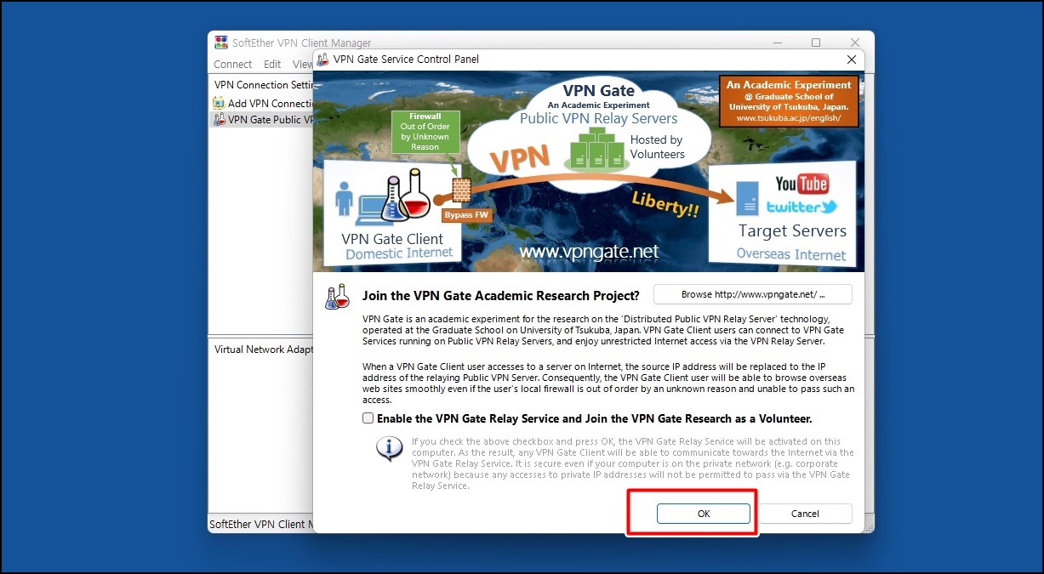1044x574 pixels.
Task: Select VPN Gate Public VPN entry in list
Action: [x=263, y=120]
